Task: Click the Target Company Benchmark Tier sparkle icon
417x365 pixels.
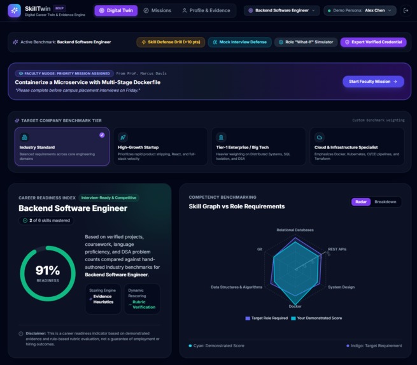Action: pyautogui.click(x=17, y=120)
